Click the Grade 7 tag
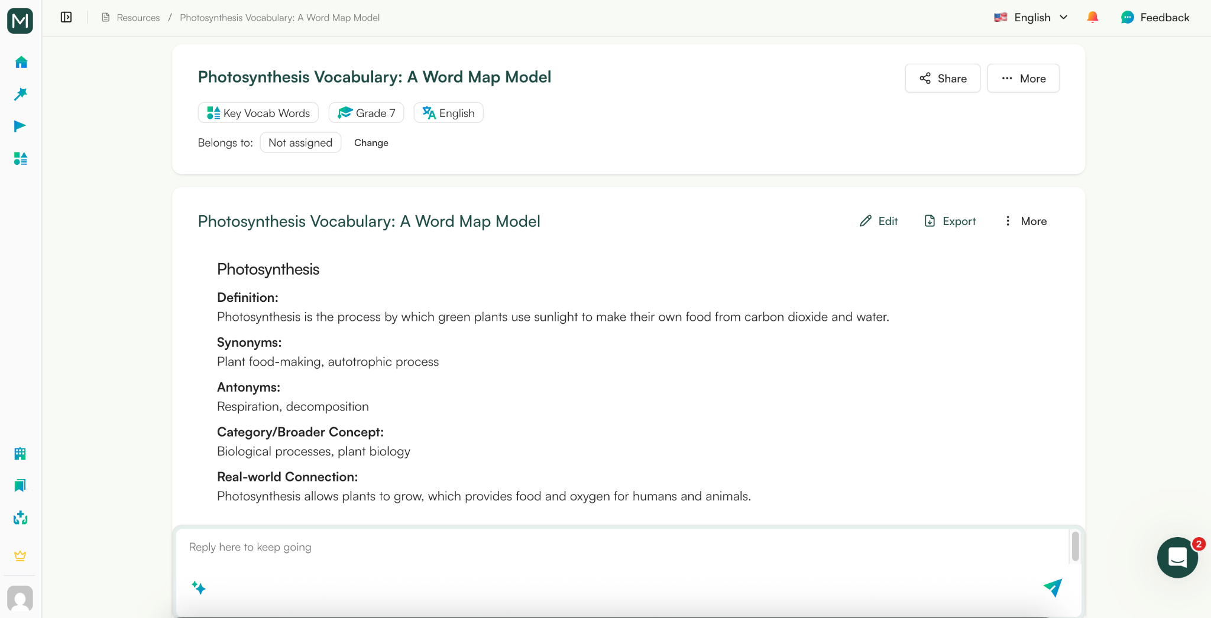 366,112
